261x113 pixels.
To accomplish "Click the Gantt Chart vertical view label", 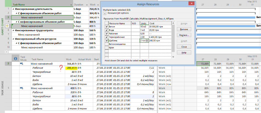I will [x=2, y=26].
